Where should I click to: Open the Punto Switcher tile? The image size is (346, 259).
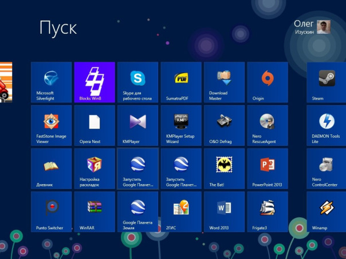click(x=51, y=212)
